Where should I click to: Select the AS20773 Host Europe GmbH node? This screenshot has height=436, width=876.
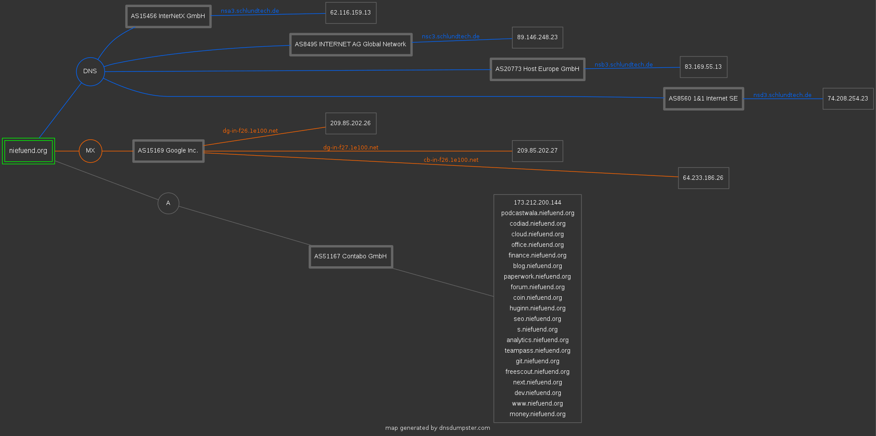(x=537, y=69)
